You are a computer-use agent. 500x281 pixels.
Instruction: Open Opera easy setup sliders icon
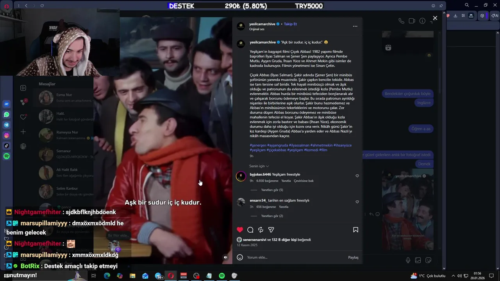463,16
